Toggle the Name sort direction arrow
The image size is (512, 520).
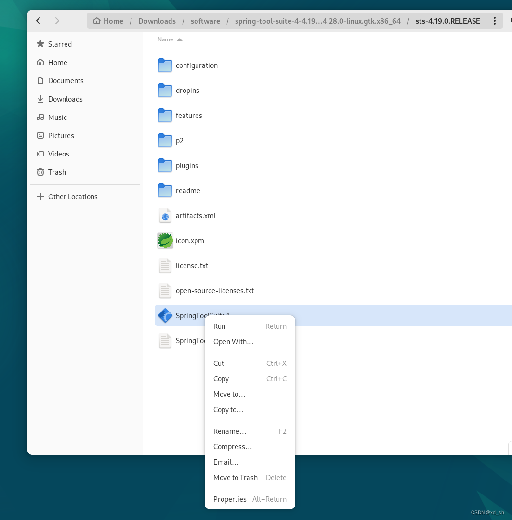click(180, 39)
